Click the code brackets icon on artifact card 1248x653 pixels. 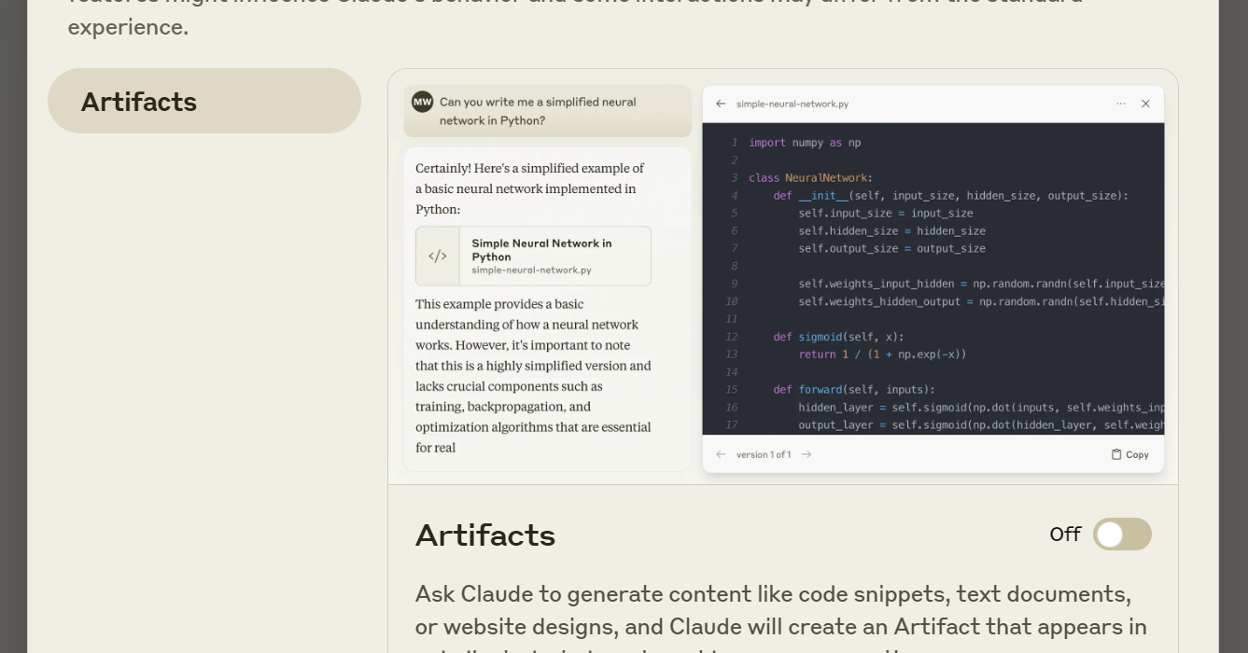[438, 256]
